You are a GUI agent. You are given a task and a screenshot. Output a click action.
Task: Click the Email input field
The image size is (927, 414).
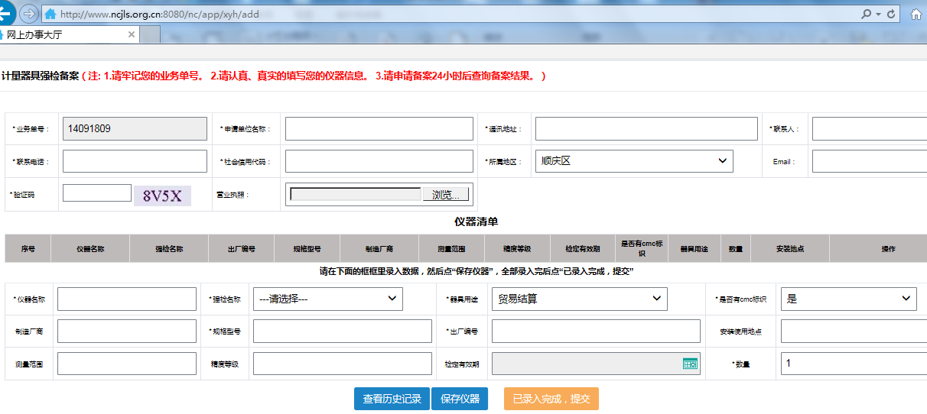click(870, 161)
